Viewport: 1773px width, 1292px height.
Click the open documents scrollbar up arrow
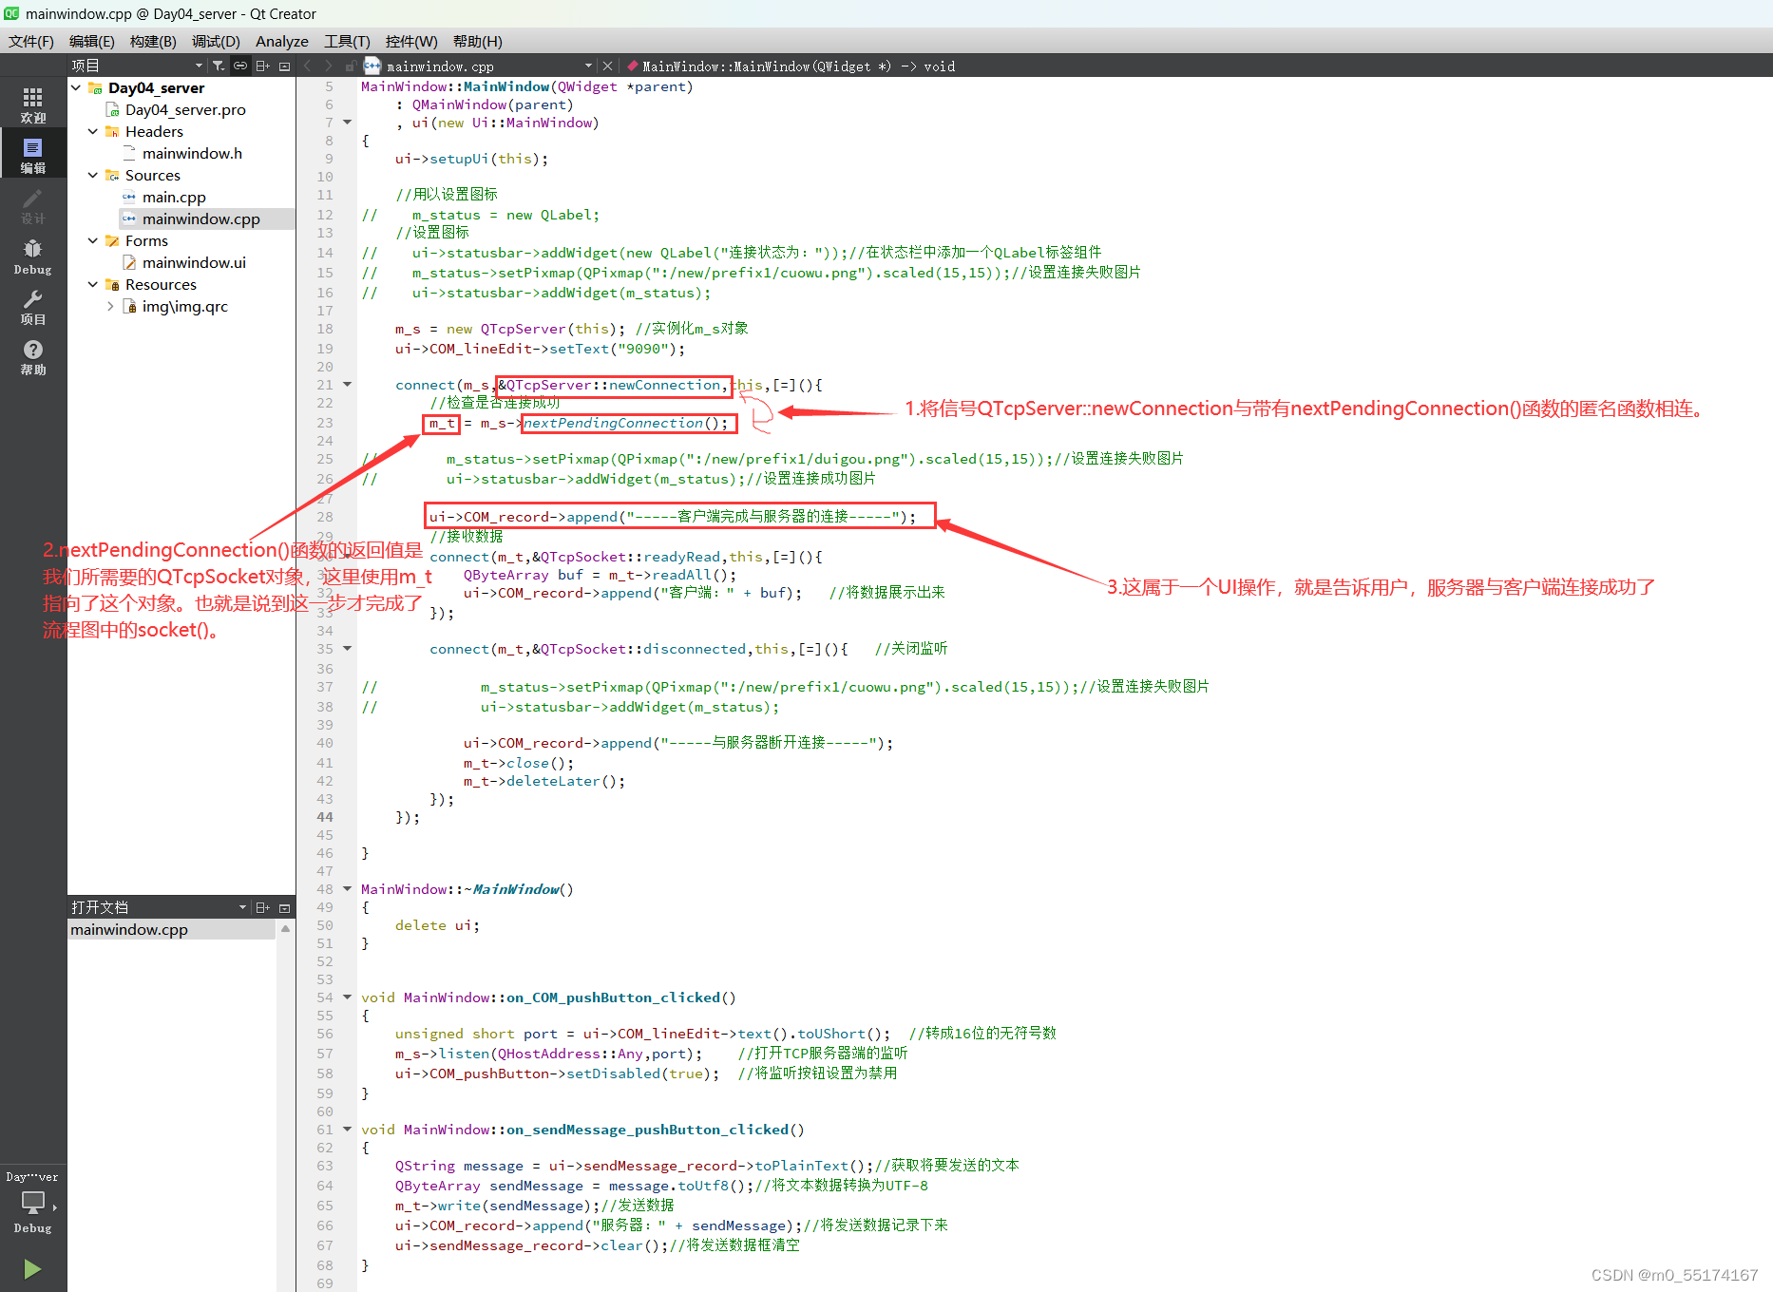coord(285,929)
